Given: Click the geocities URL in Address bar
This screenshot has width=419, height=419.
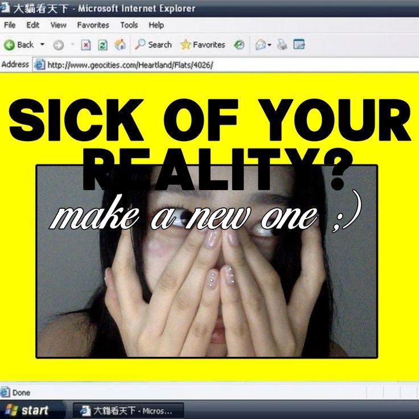Looking at the screenshot, I should point(130,65).
